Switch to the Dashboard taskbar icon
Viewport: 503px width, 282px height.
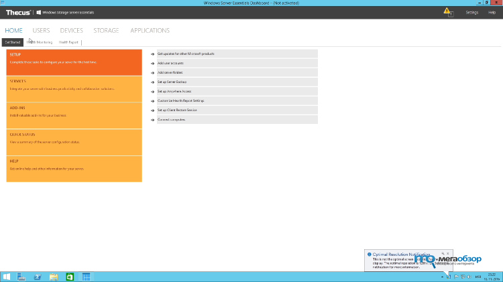86,277
